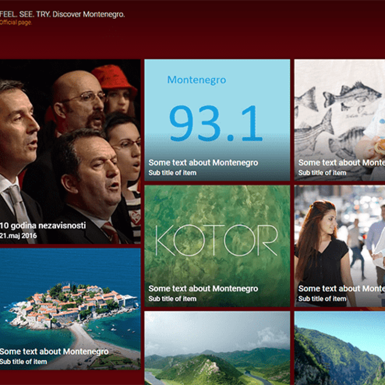Click the large 93.1 number graphic

[x=216, y=123]
